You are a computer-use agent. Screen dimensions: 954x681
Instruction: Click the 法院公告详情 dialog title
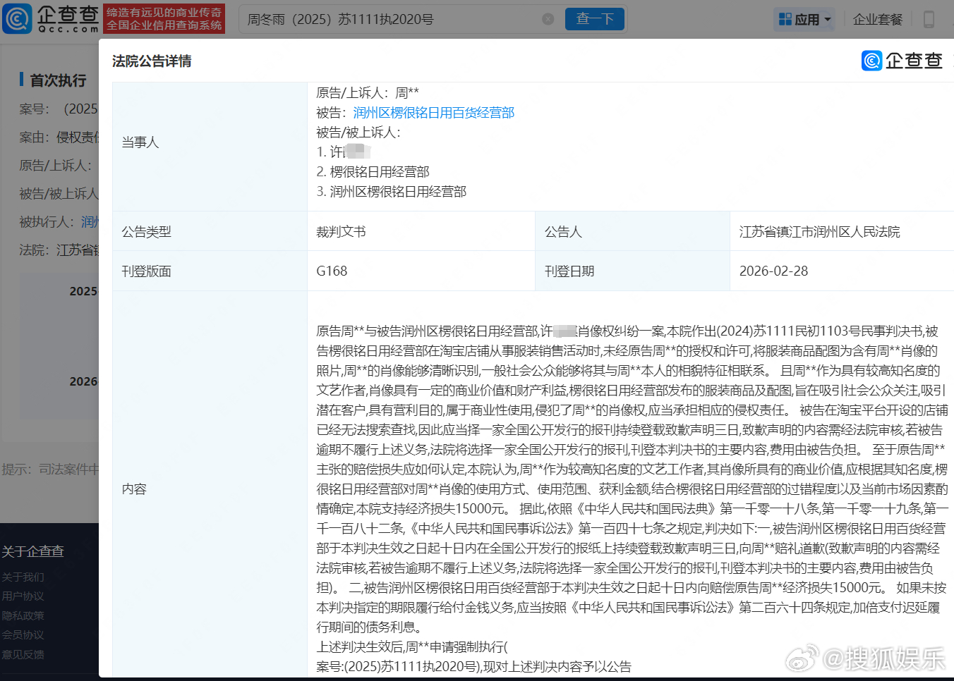pyautogui.click(x=152, y=61)
